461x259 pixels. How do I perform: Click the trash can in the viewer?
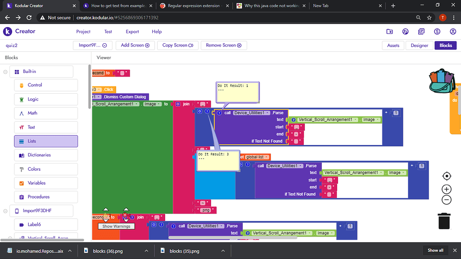pos(444,220)
